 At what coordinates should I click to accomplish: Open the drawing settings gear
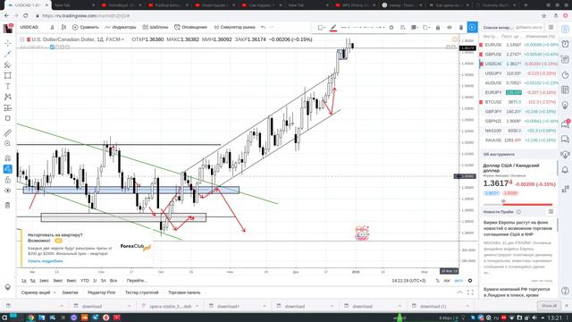pos(391,28)
